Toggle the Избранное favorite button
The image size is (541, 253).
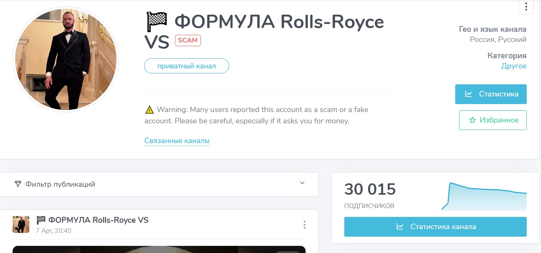pyautogui.click(x=493, y=120)
